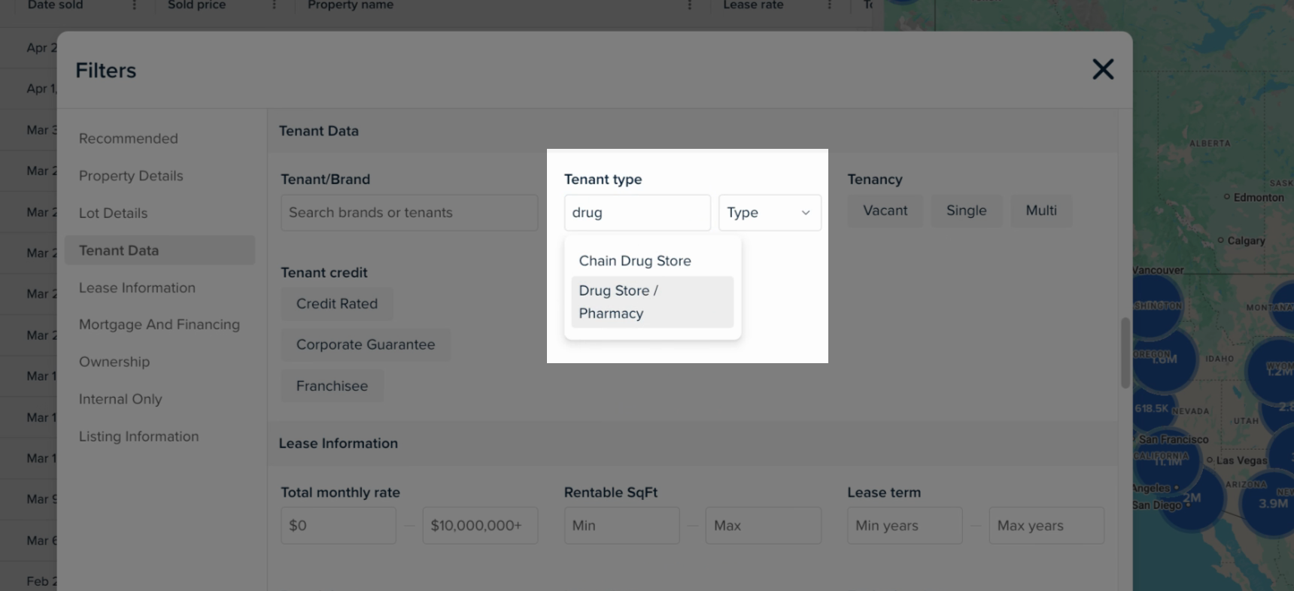This screenshot has width=1294, height=591.
Task: Select Chain Drug Store option
Action: 635,261
